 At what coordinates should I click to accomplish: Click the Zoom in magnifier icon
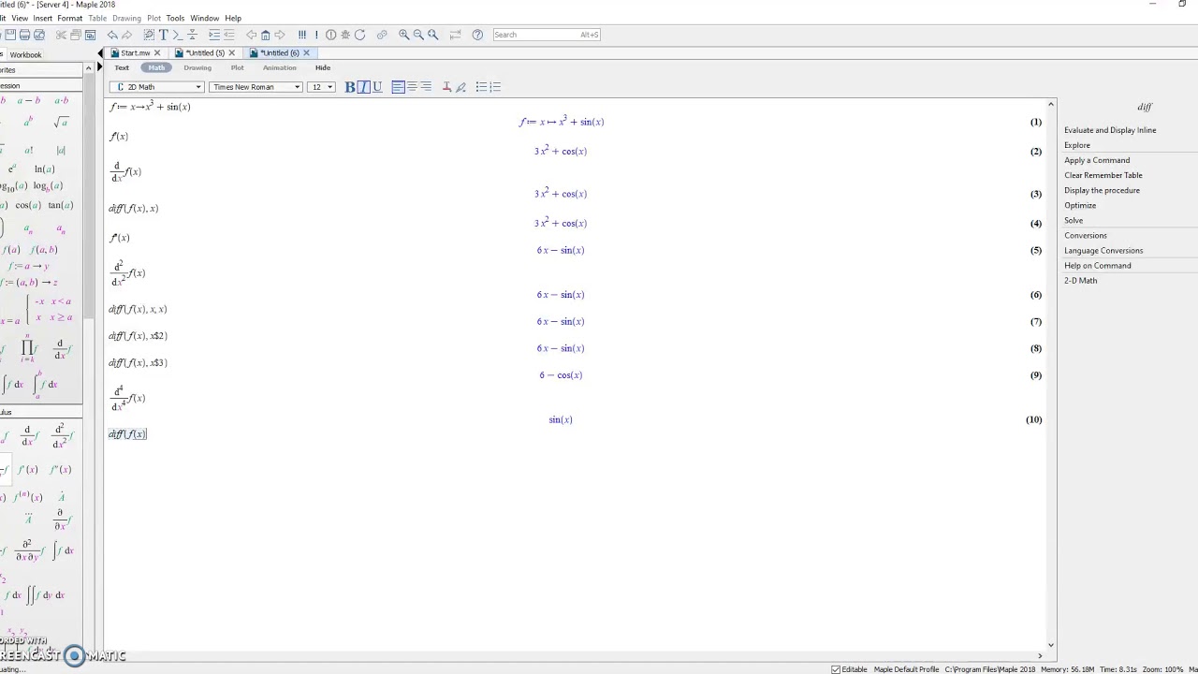point(404,35)
